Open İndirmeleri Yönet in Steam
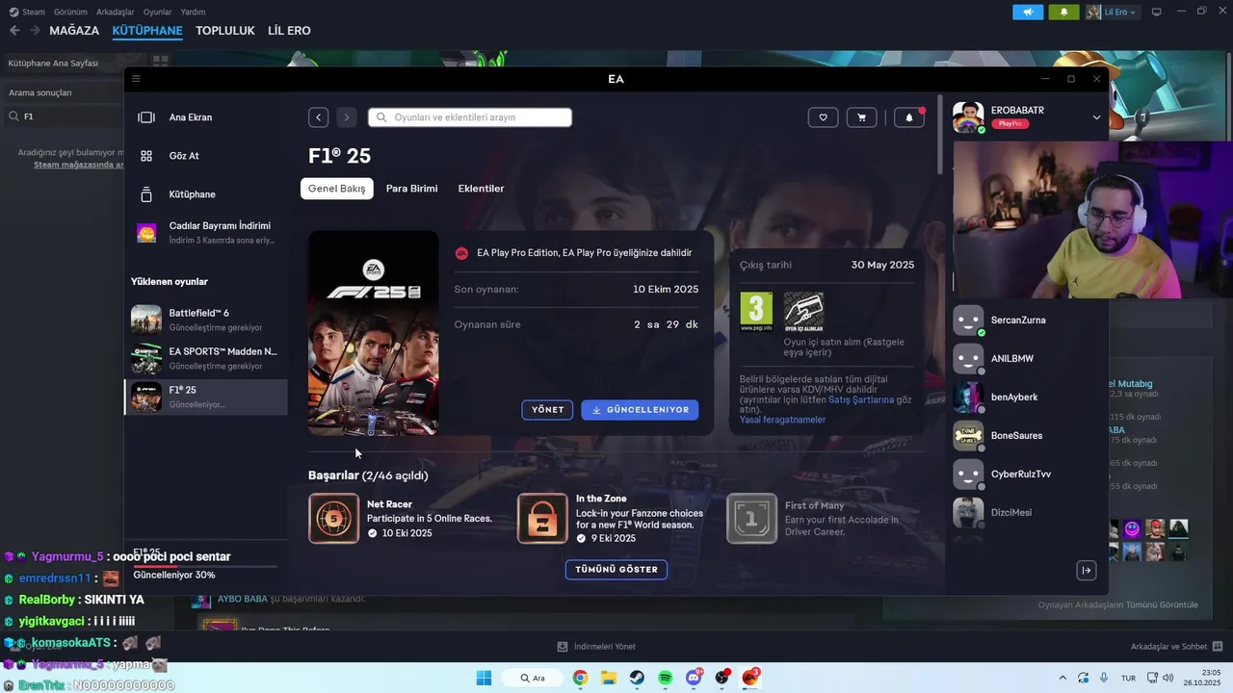The image size is (1233, 693). [x=596, y=647]
